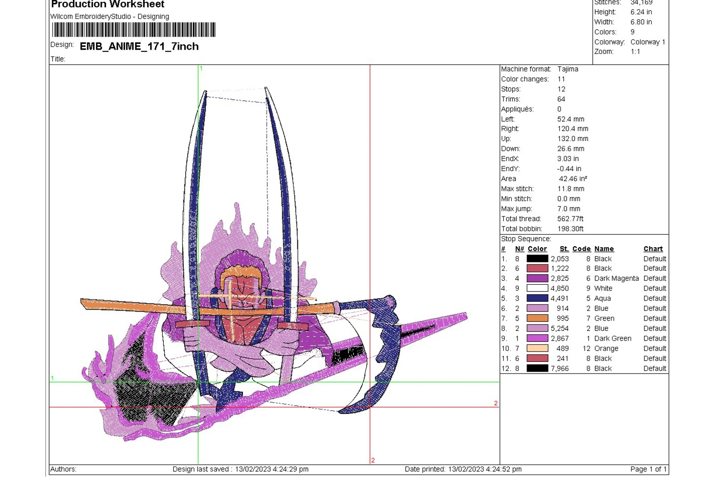
Task: Click the pink swatch labeled Dark Green
Action: 537,339
